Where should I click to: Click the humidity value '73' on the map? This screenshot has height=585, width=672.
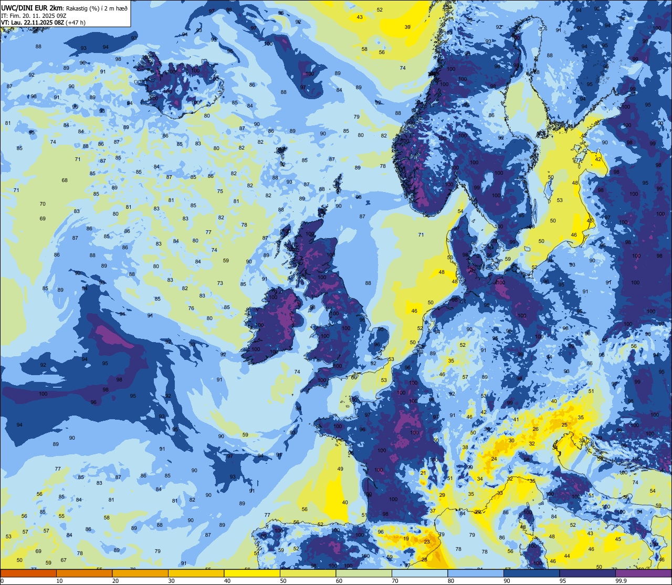220,283
